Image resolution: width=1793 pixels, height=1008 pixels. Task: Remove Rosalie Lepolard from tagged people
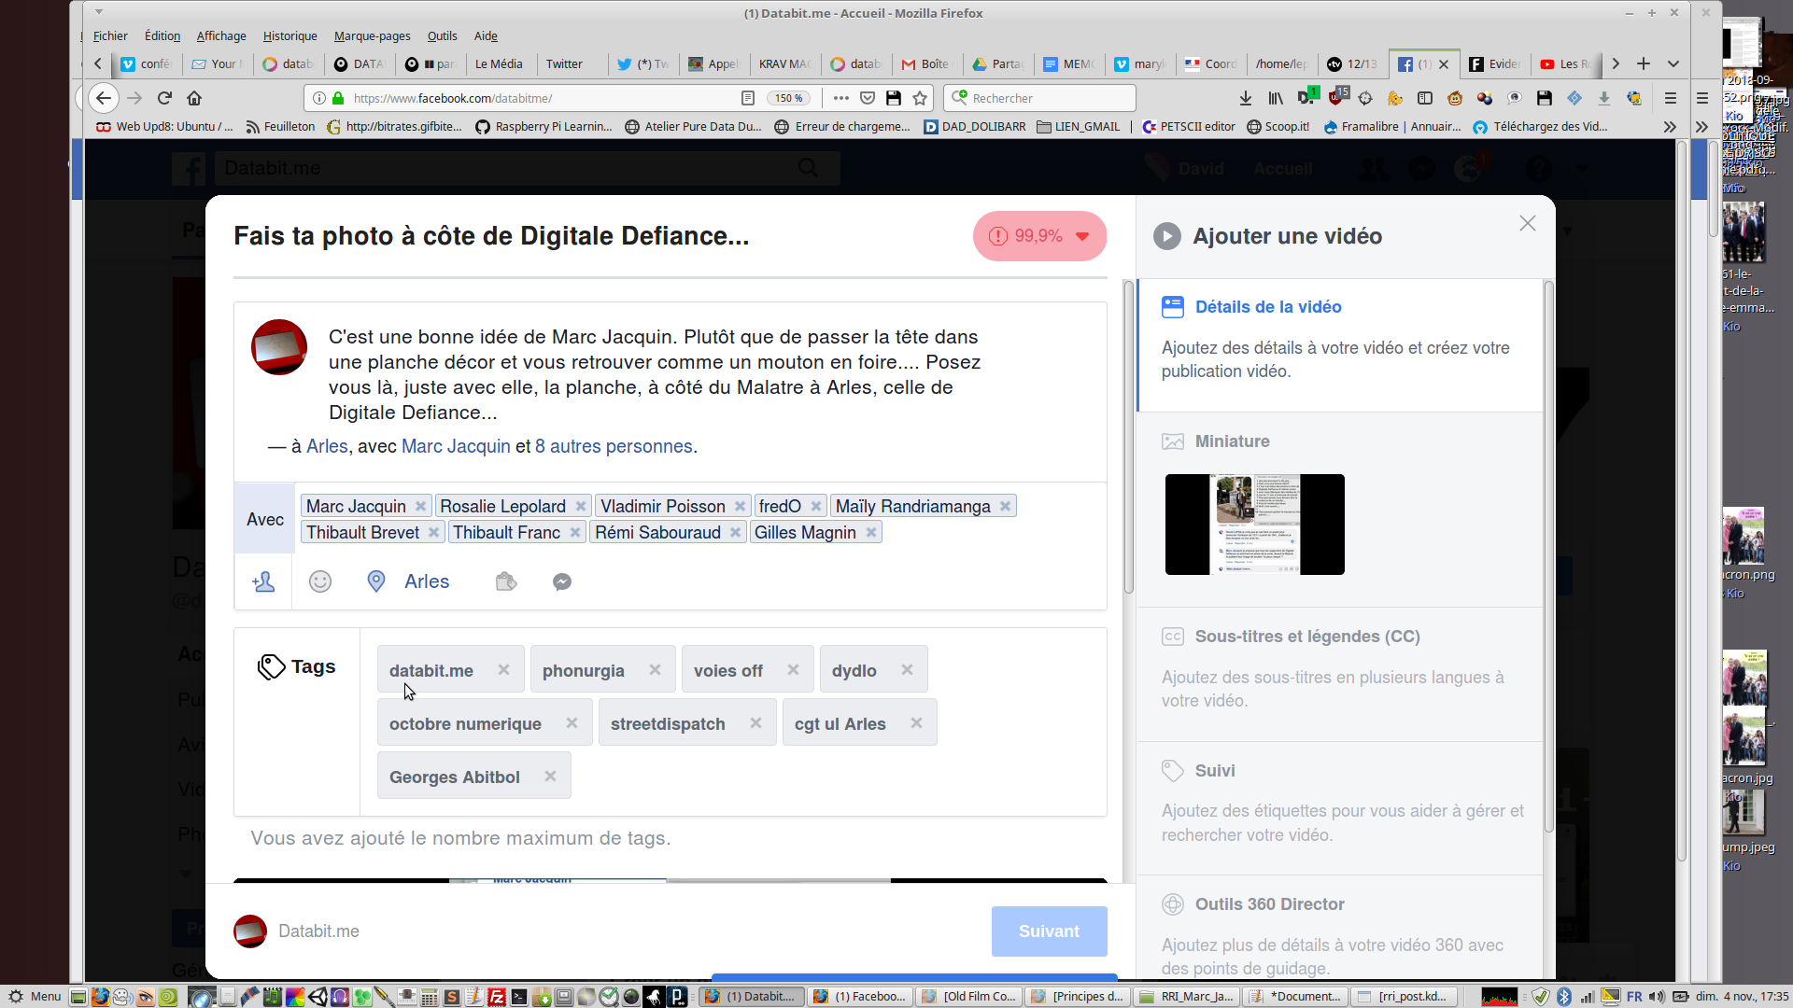pyautogui.click(x=581, y=506)
